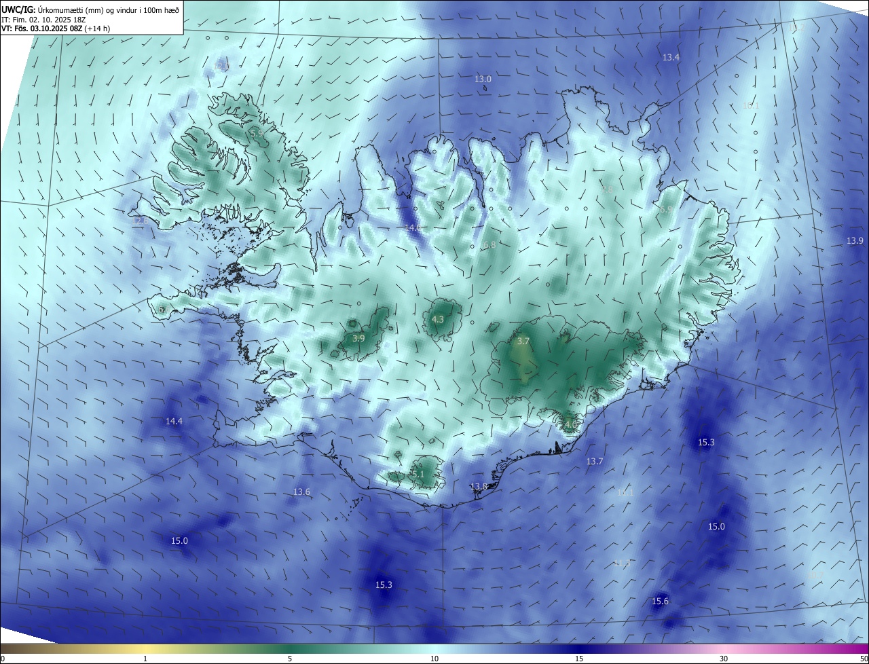Click the precipitable water color scale bar
The image size is (869, 664).
[x=434, y=648]
